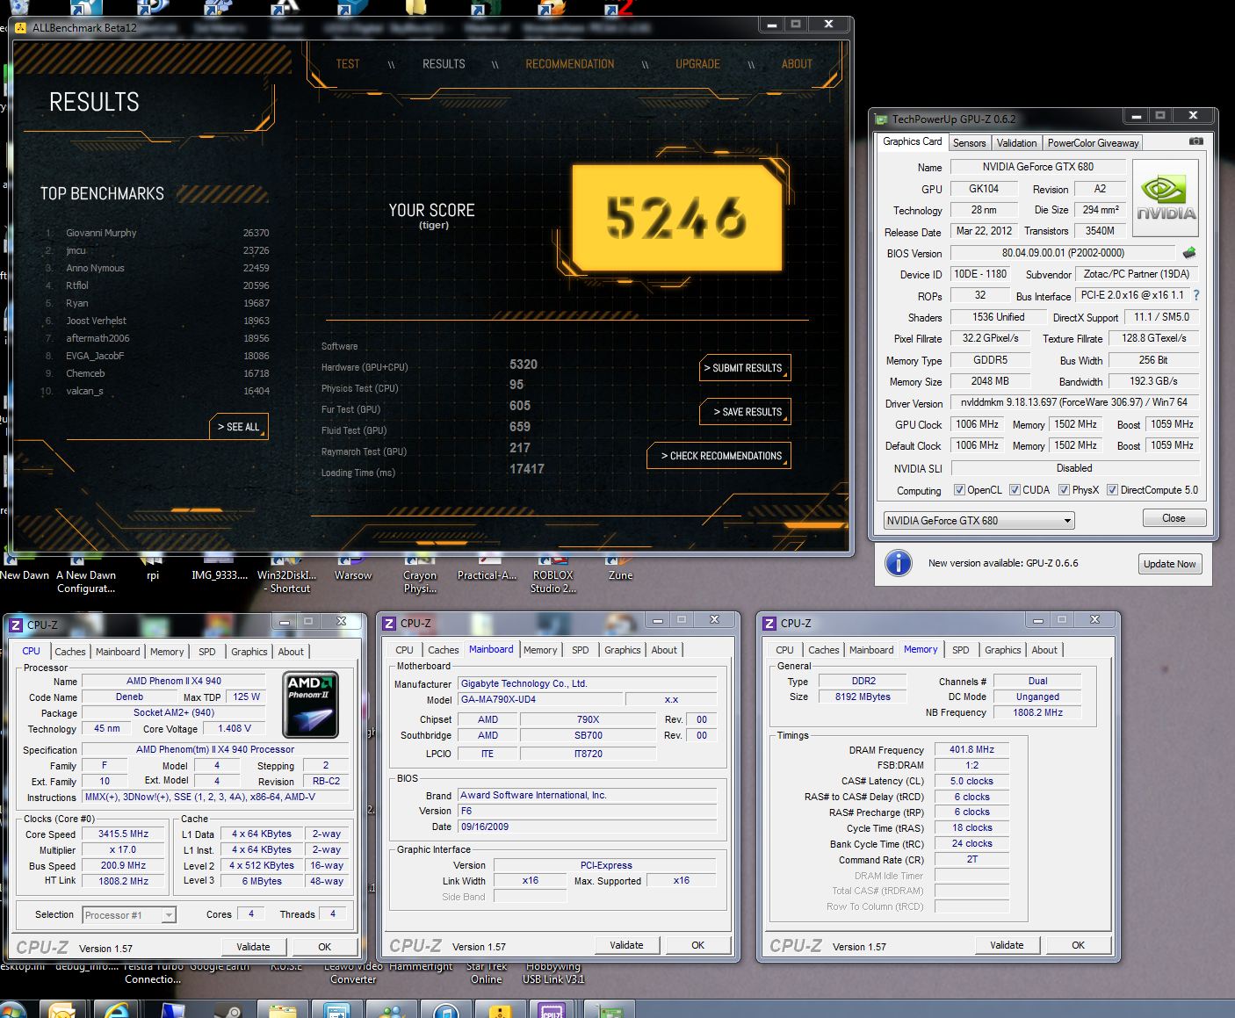Click the Raymarch Test (GPU) result label
1235x1018 pixels.
tap(364, 451)
